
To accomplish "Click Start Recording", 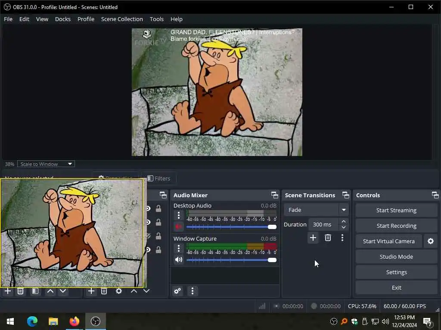I will tap(396, 226).
